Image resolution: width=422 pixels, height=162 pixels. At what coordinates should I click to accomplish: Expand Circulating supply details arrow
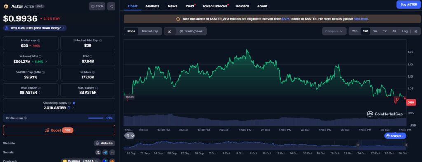click(73, 107)
